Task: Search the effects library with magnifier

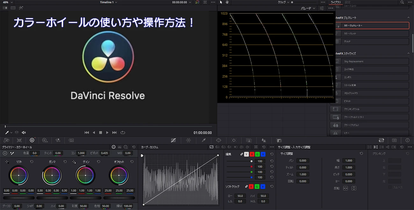Action: 402,2
